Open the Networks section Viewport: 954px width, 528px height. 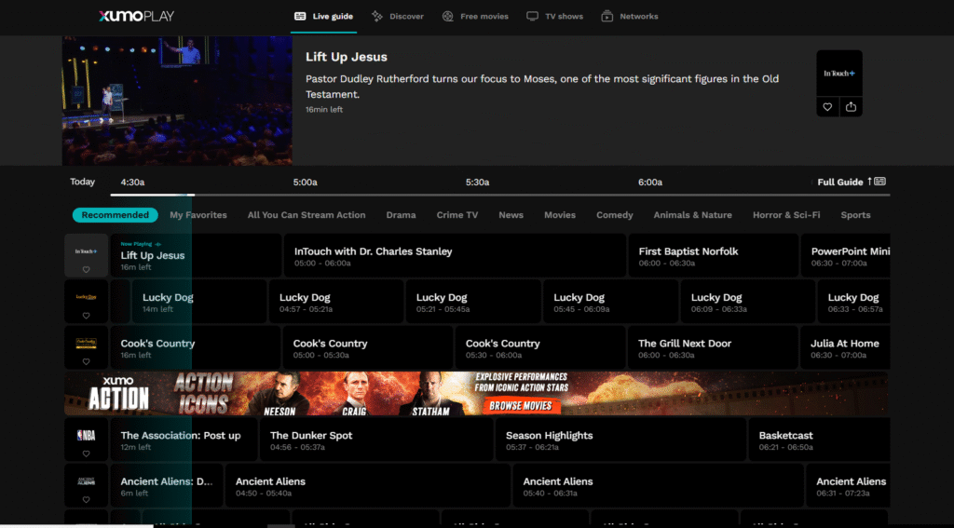(x=630, y=16)
